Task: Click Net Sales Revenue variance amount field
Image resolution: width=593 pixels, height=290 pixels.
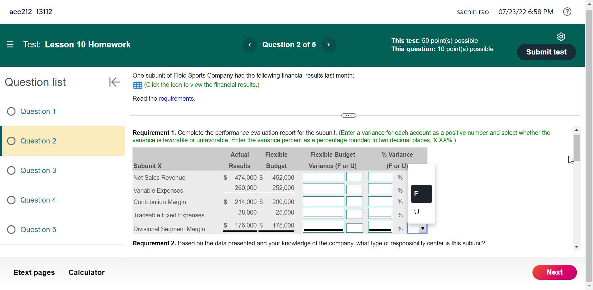Action: 323,177
